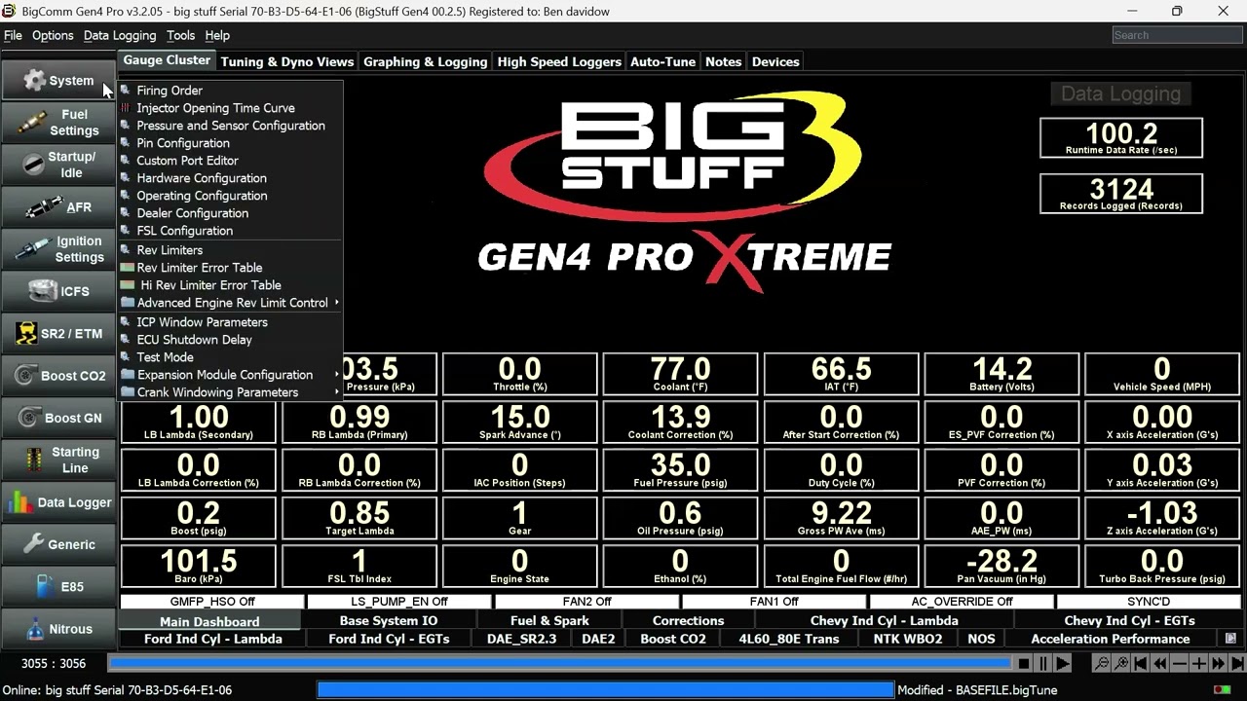The image size is (1247, 701).
Task: Click the Data Logging button
Action: [x=1120, y=94]
